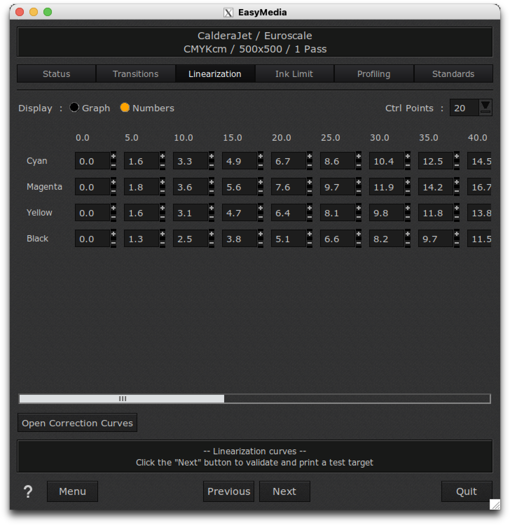Decrease Magenta value at 30.0 with minus
The image size is (510, 525).
(x=408, y=191)
